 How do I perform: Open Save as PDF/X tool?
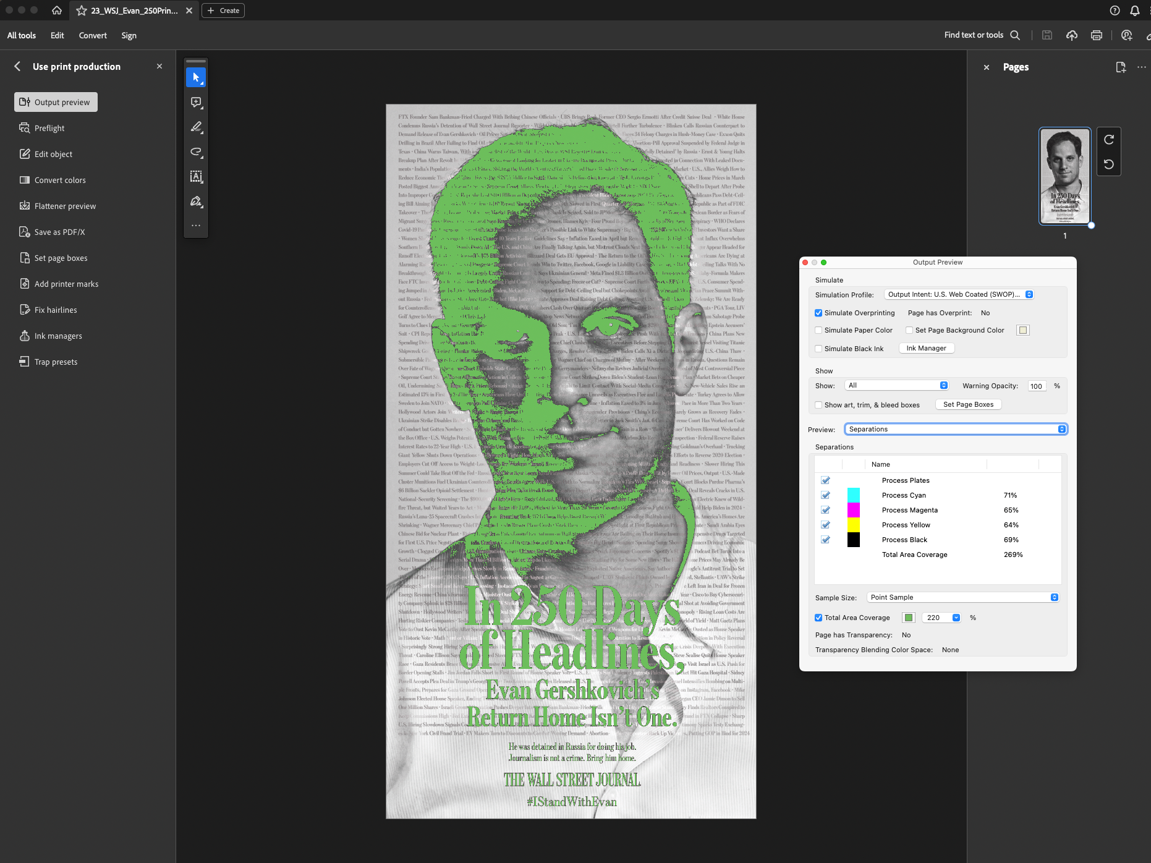[x=52, y=232]
